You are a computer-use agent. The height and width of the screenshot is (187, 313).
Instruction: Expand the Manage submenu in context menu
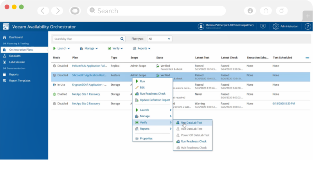[153, 116]
